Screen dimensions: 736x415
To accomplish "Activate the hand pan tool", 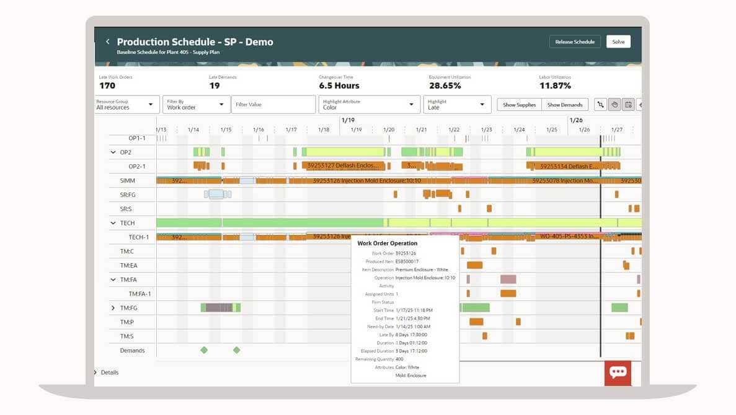I will click(614, 105).
